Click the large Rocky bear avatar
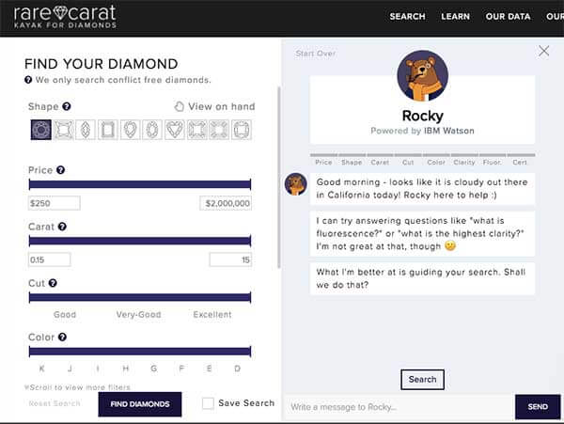564x424 pixels. [x=423, y=76]
